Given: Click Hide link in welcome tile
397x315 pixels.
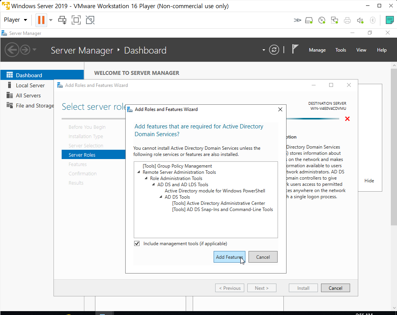Looking at the screenshot, I should click(369, 181).
